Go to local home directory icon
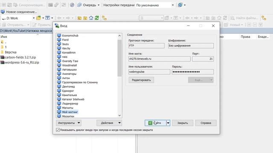Viewport: 273px width, 153px height. (x=91, y=18)
